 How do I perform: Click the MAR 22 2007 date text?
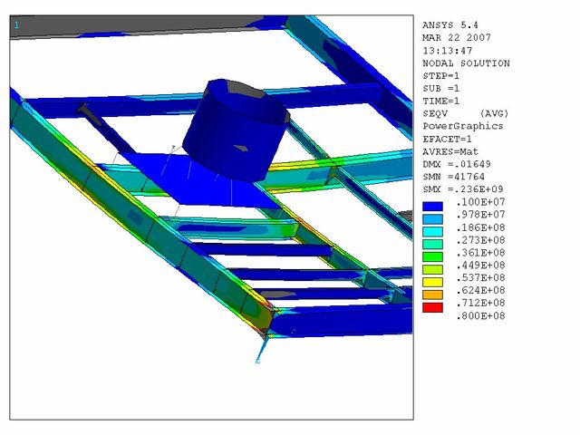click(453, 38)
